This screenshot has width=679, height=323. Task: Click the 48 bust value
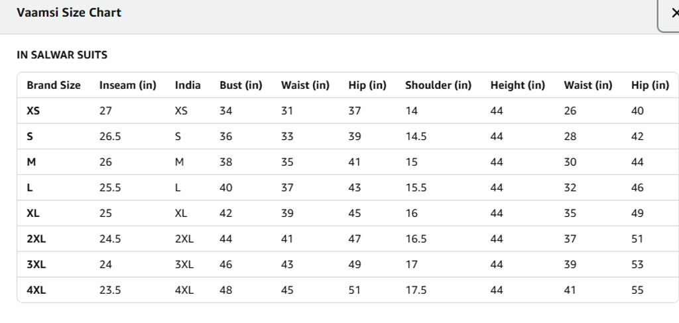coord(226,290)
